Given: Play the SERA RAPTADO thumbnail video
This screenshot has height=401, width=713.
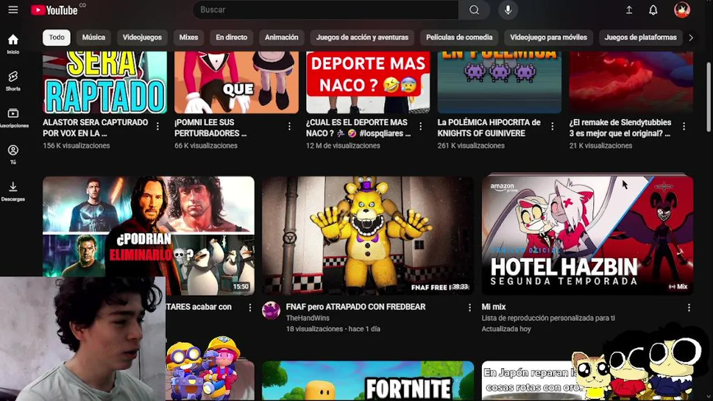Looking at the screenshot, I should 105,82.
